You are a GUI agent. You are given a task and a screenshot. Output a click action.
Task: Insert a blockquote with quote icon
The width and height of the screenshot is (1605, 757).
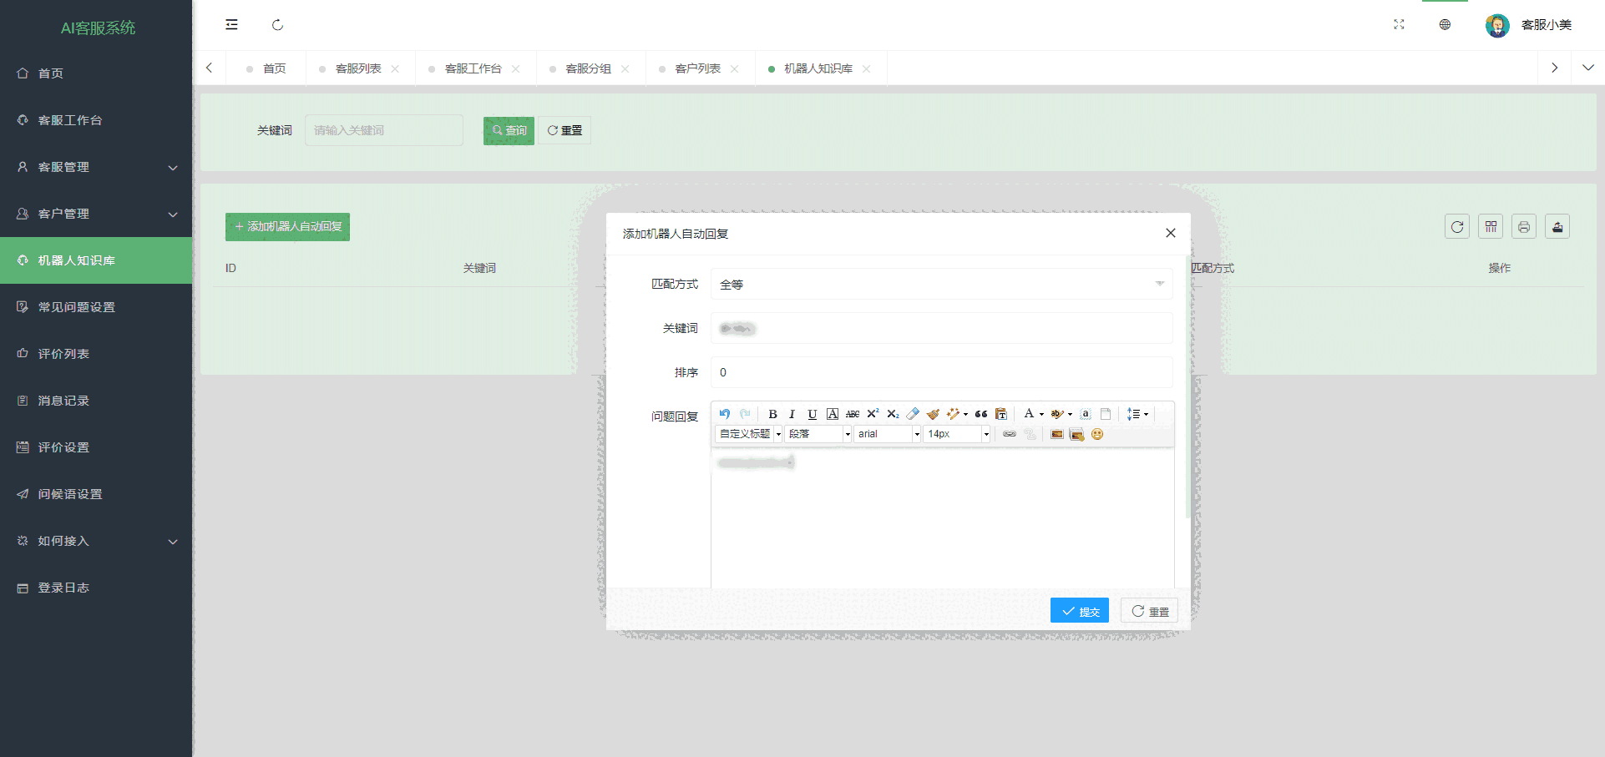pyautogui.click(x=981, y=414)
